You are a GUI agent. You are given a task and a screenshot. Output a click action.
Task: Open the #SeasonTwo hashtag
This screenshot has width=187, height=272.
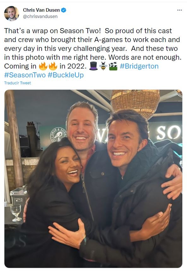point(25,75)
